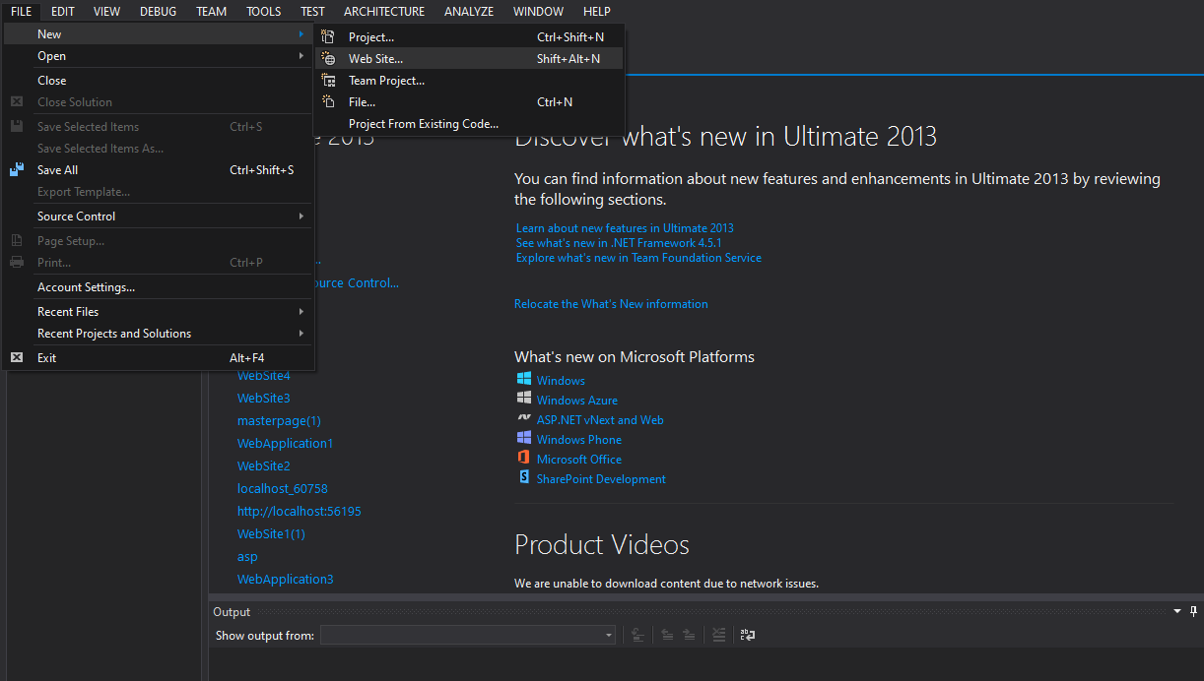Open Explore what's new in Team Foundation Service
The height and width of the screenshot is (681, 1204).
[638, 257]
